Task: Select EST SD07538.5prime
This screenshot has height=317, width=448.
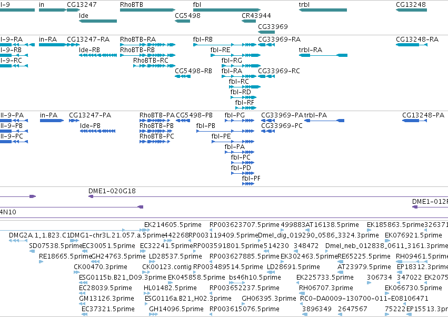Action: point(32,251)
